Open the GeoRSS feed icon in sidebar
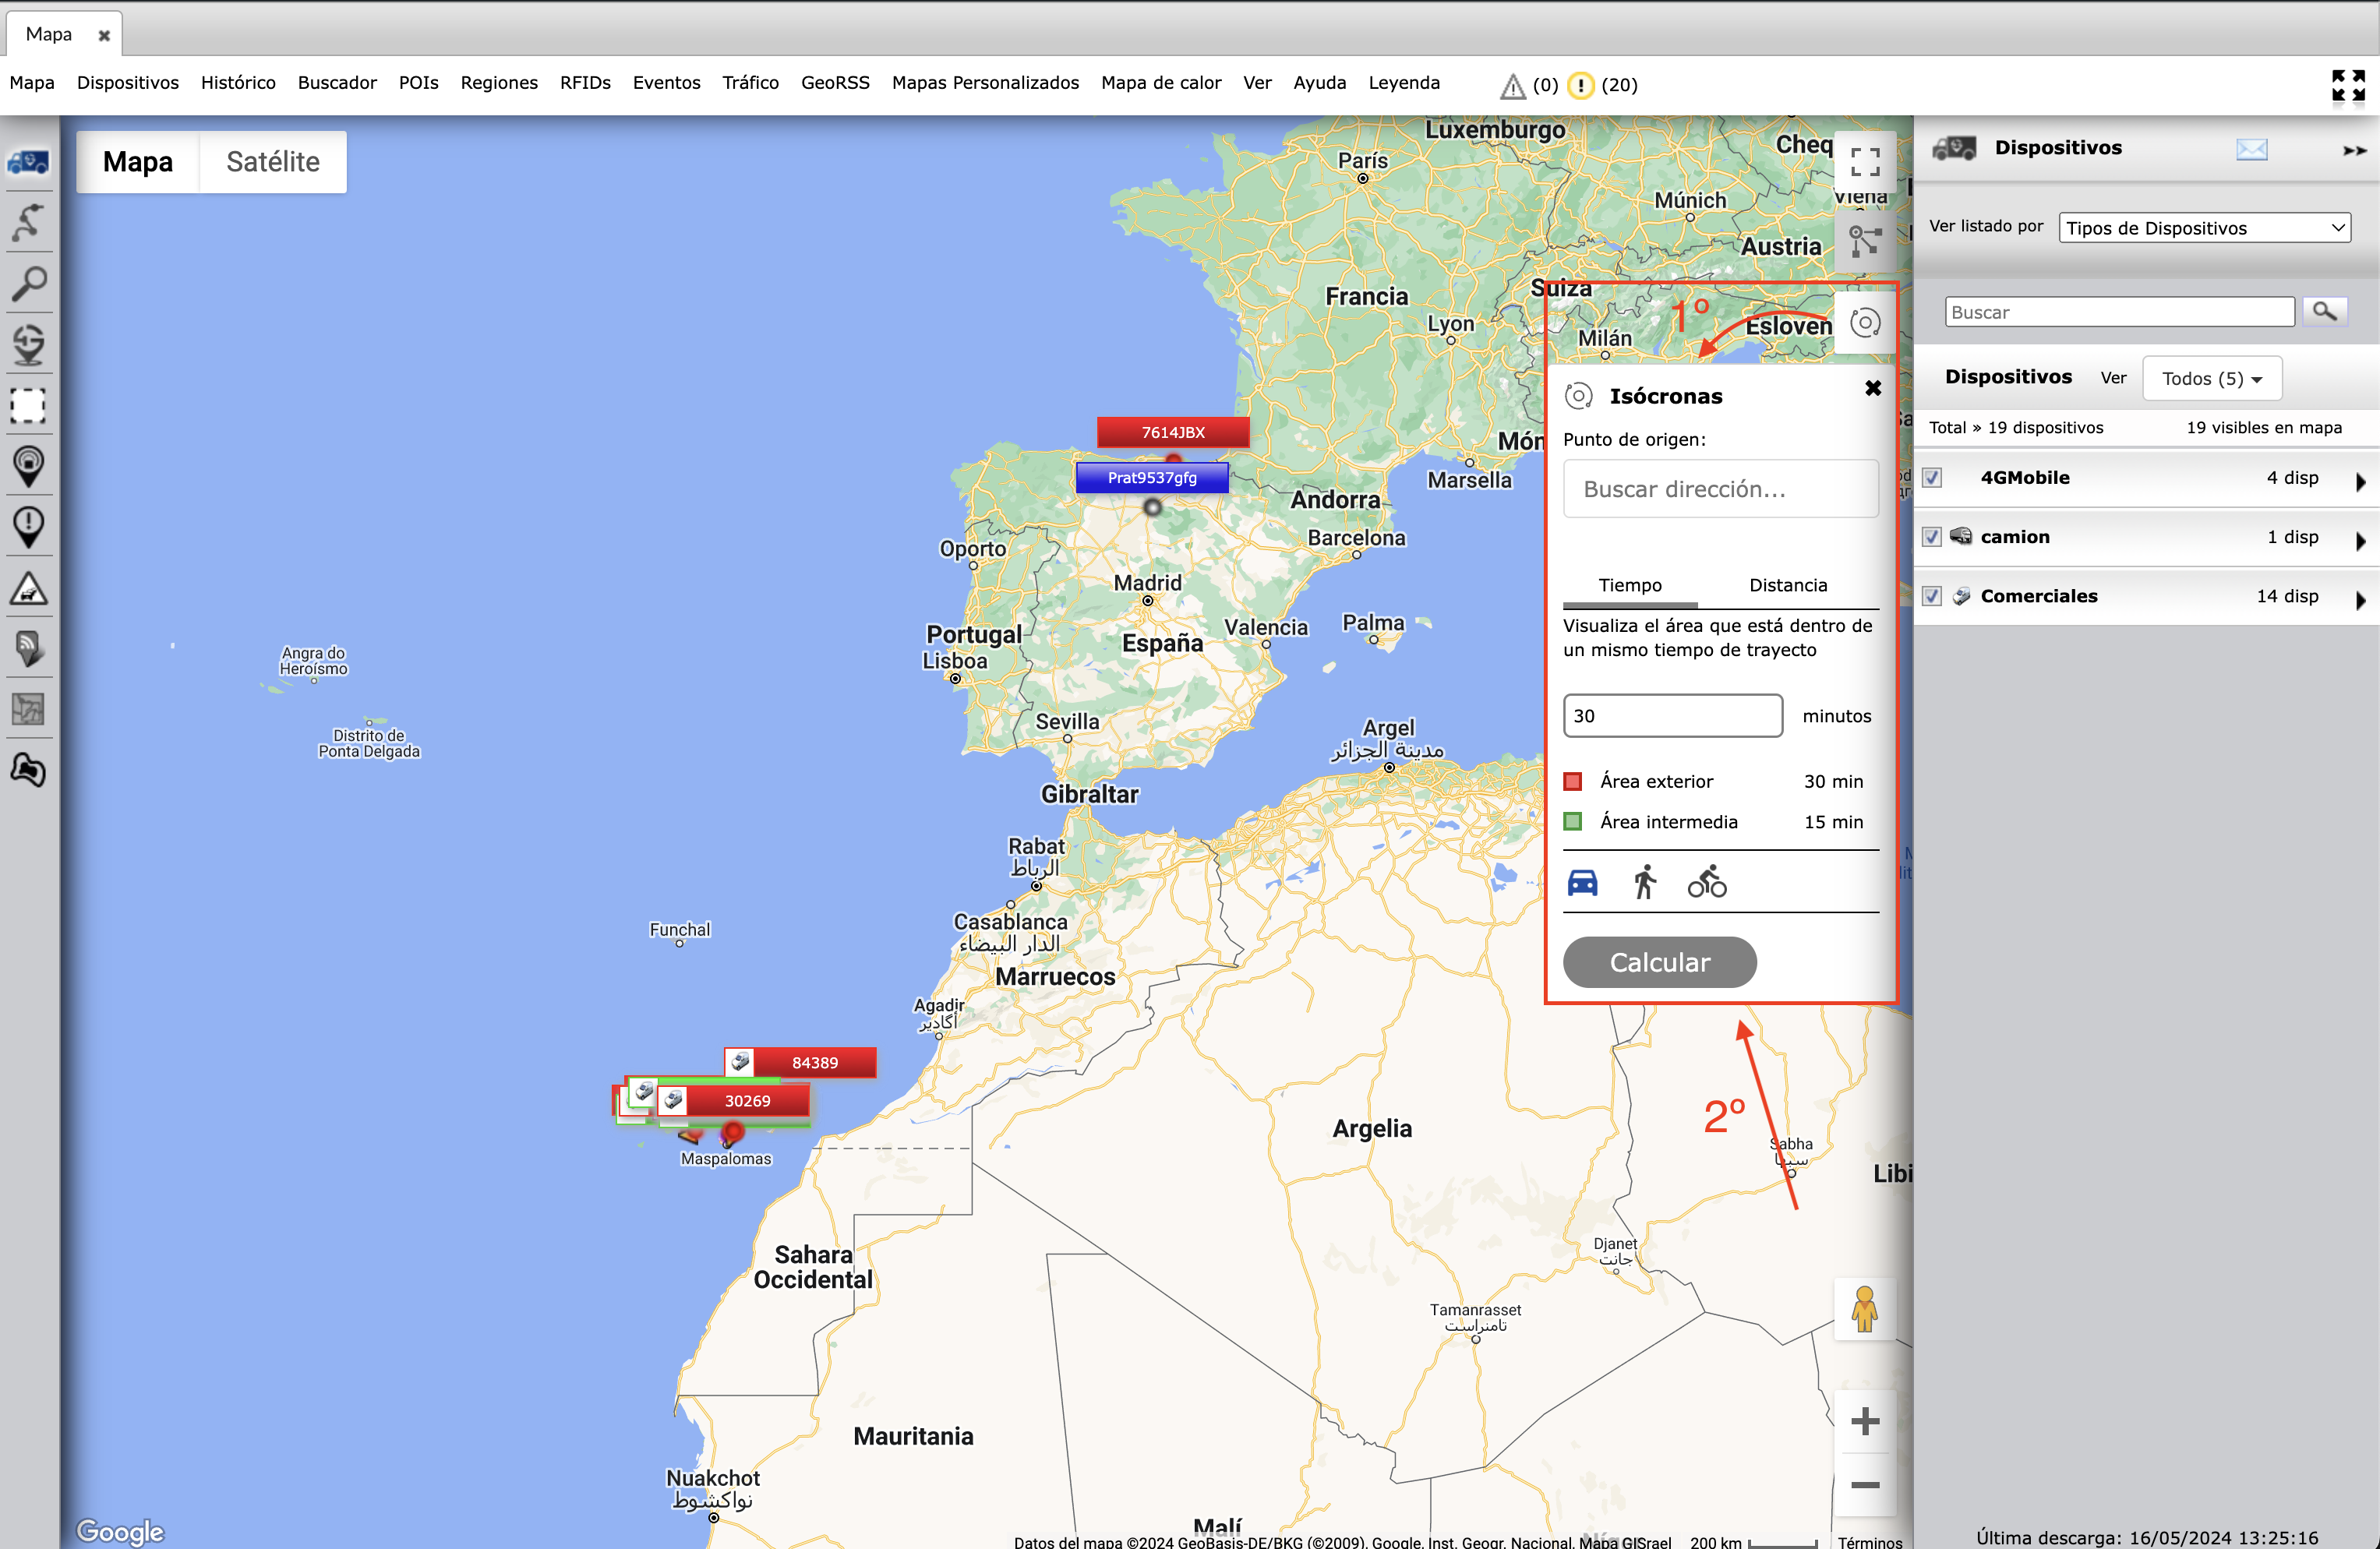Image resolution: width=2380 pixels, height=1549 pixels. click(28, 648)
